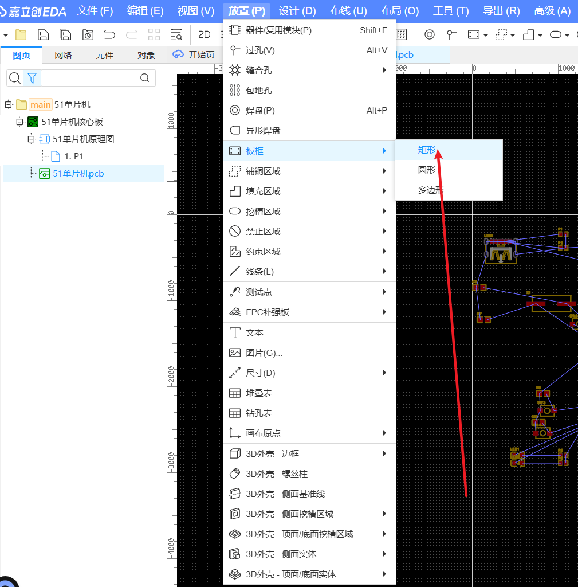Click the save toolbar icon
The width and height of the screenshot is (578, 587).
point(44,35)
